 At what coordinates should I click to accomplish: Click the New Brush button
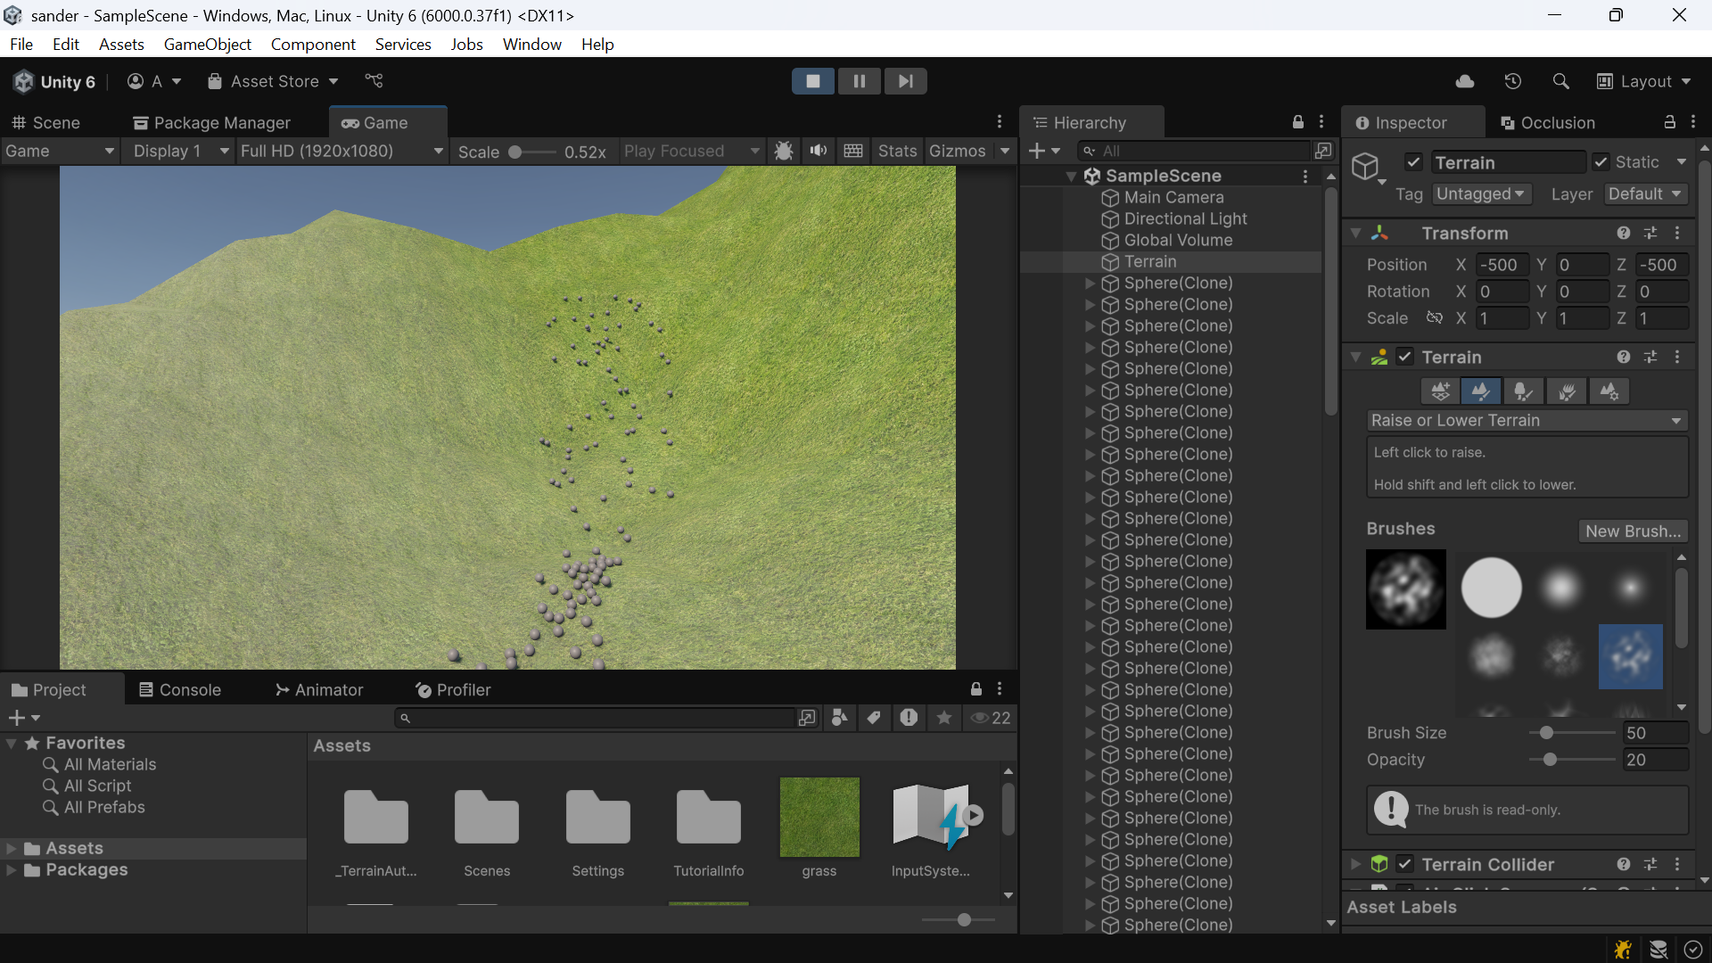tap(1633, 531)
